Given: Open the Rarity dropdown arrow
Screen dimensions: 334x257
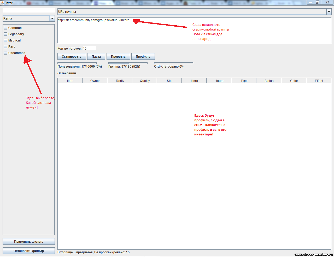Looking at the screenshot, I should point(52,19).
